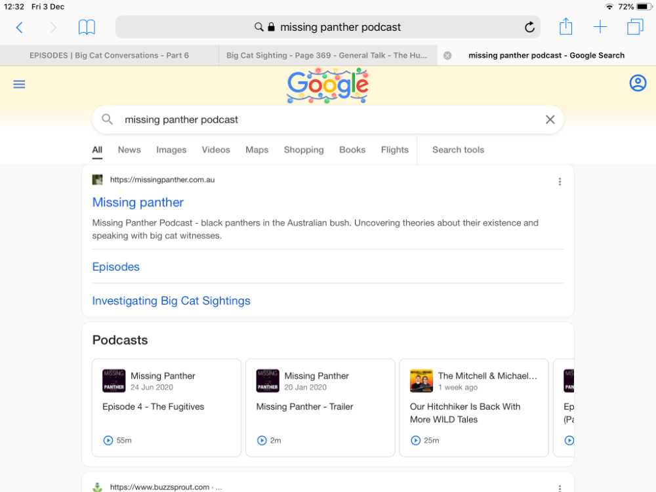Click the buzzsprout favicon
The image size is (656, 492).
[x=97, y=487]
